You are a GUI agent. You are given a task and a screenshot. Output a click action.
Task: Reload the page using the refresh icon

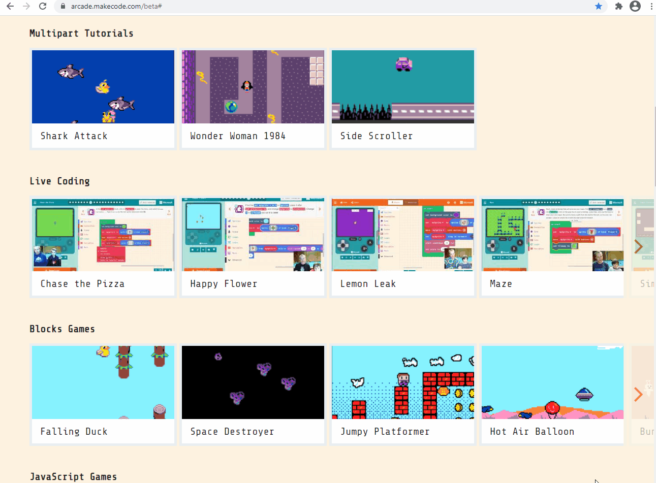(43, 7)
